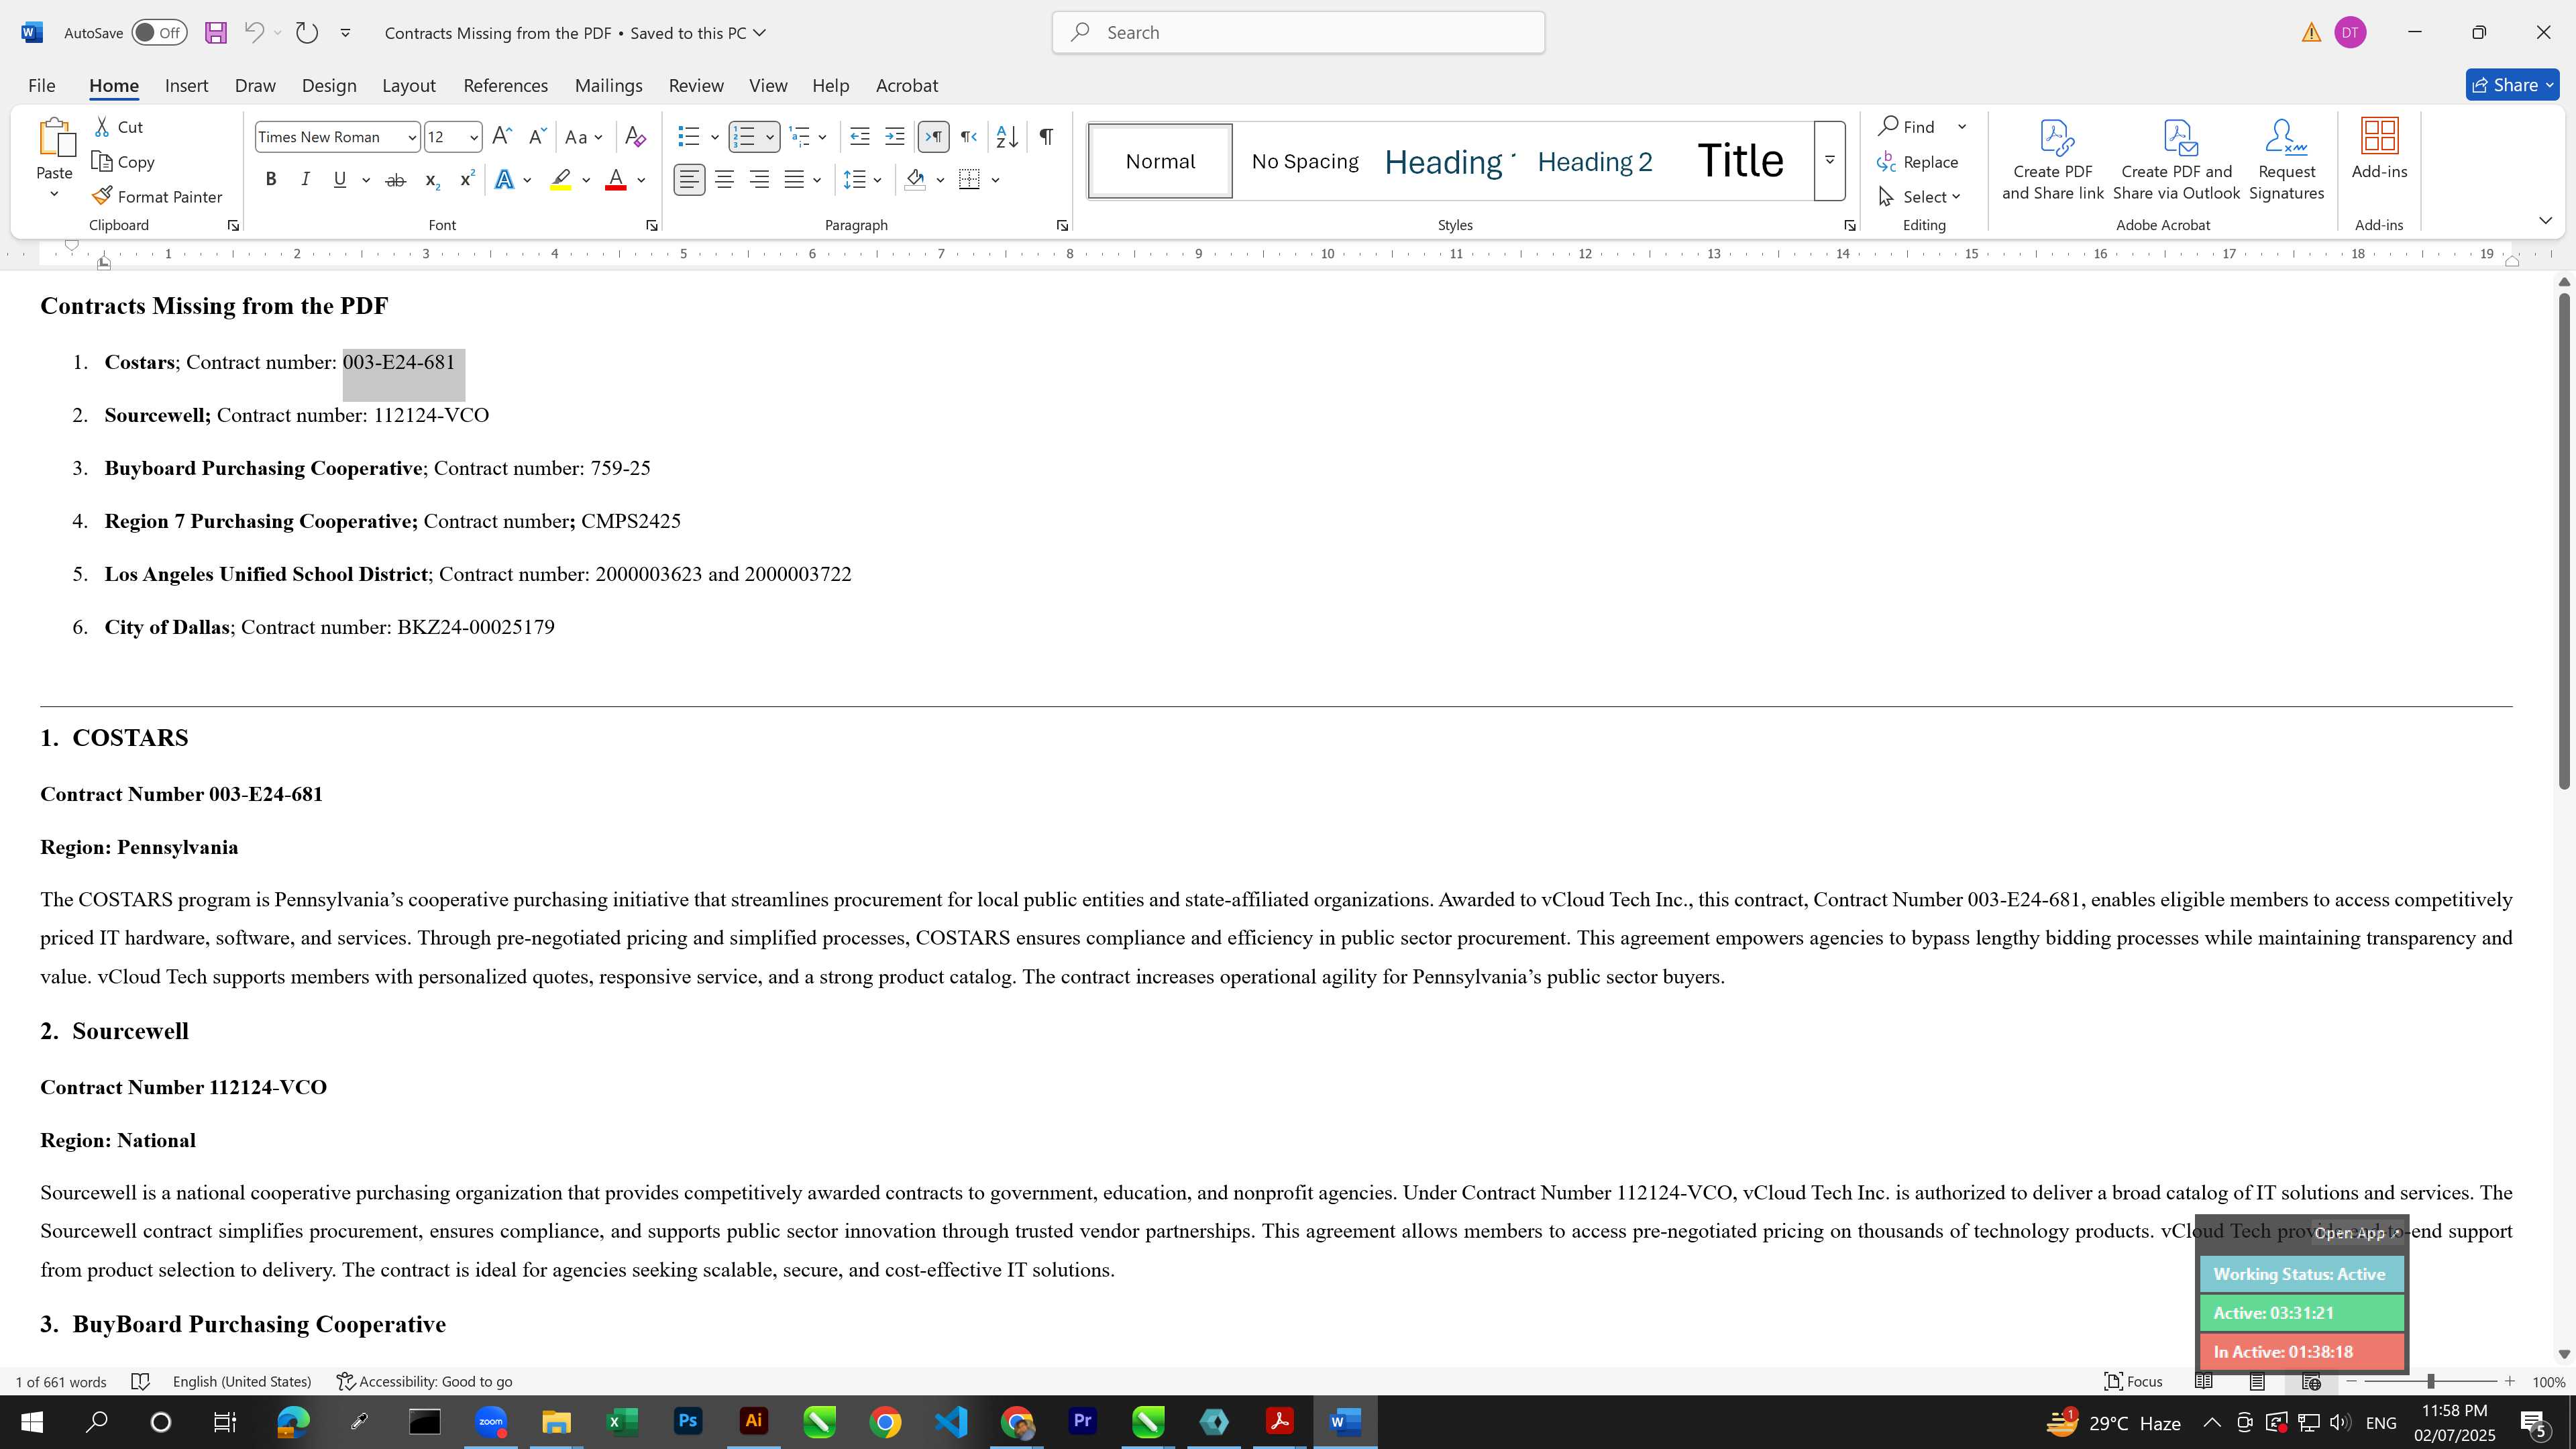Screen dimensions: 2576x1449
Task: Toggle left-to-right text direction
Action: [x=933, y=137]
